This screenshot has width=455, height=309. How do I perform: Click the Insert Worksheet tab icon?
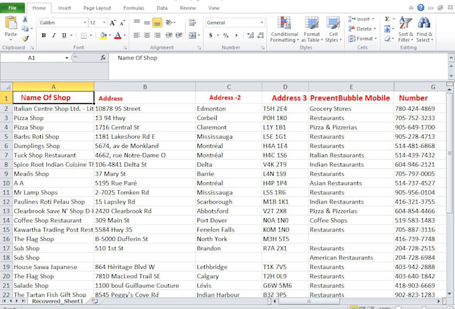(94, 301)
